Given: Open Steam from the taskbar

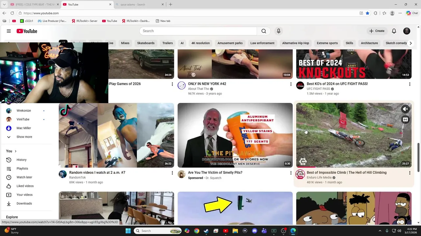Looking at the screenshot, I should tap(206, 231).
